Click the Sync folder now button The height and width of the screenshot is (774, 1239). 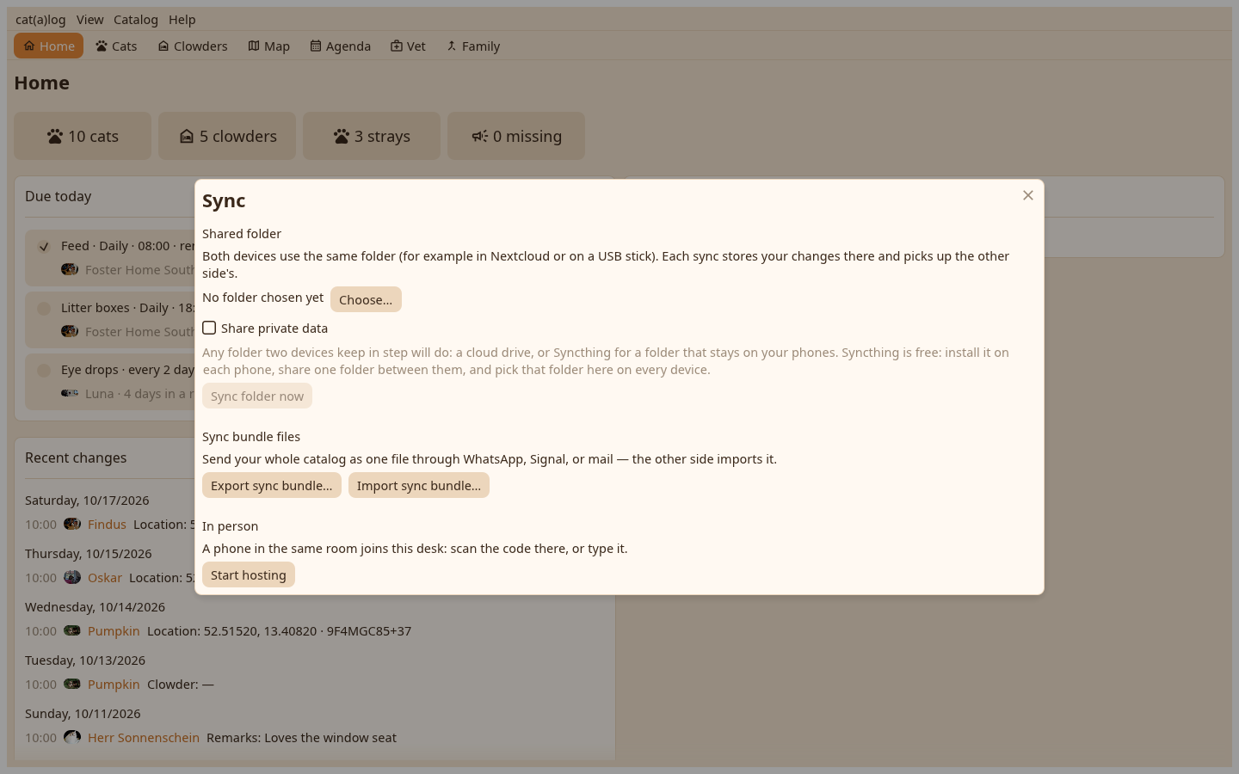(x=257, y=396)
